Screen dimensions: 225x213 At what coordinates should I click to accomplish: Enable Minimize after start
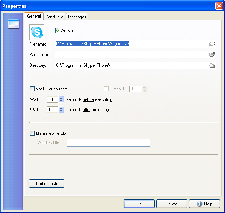[x=32, y=133]
